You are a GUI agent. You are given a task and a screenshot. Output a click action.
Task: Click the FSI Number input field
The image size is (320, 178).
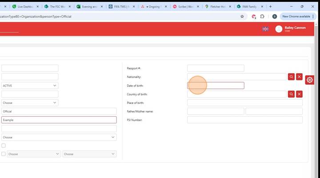[245, 120]
